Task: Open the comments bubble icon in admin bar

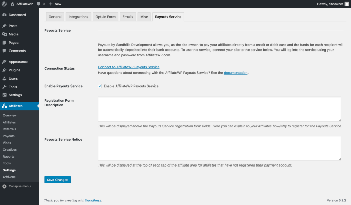Action: point(39,4)
